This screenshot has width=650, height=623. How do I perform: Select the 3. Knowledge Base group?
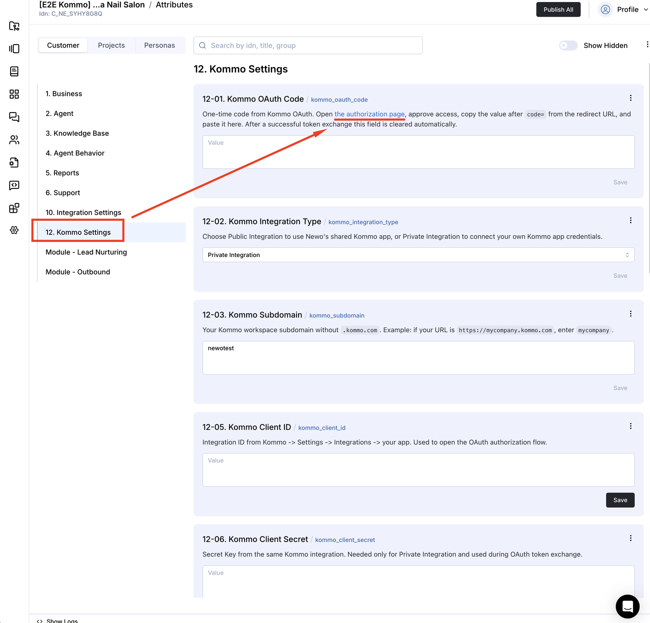[77, 134]
